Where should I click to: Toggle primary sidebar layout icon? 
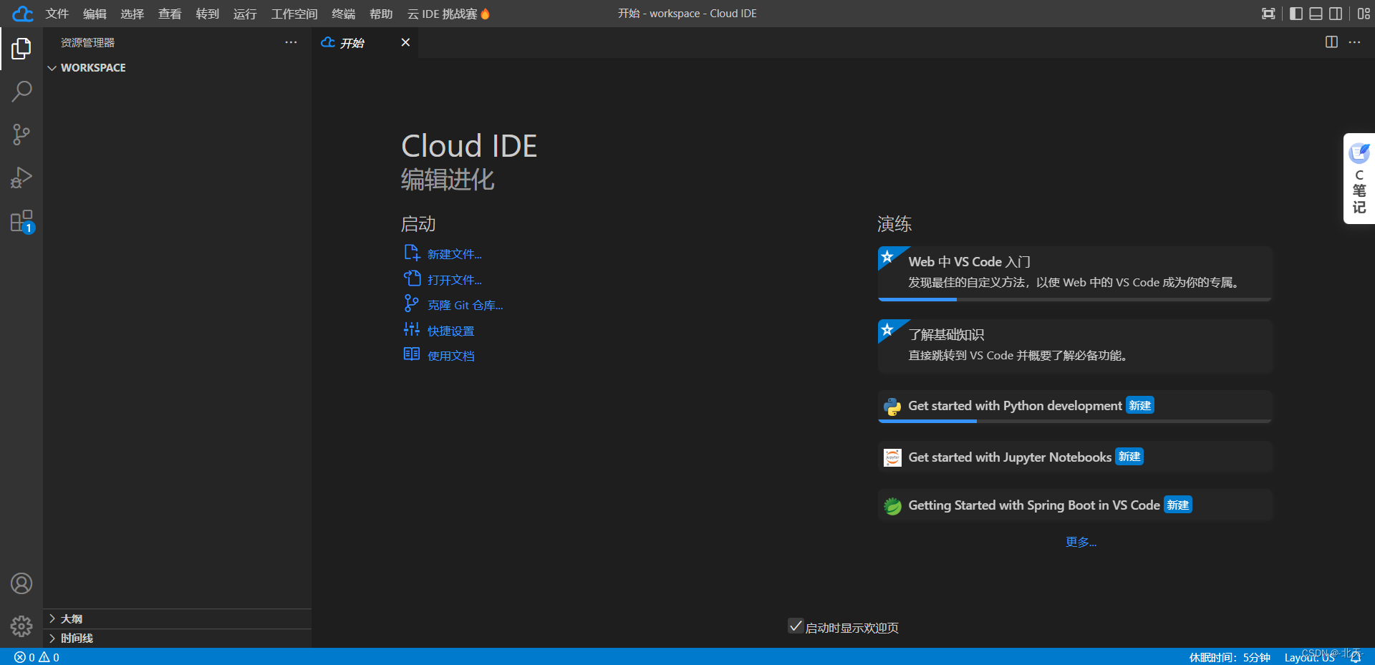tap(1296, 14)
